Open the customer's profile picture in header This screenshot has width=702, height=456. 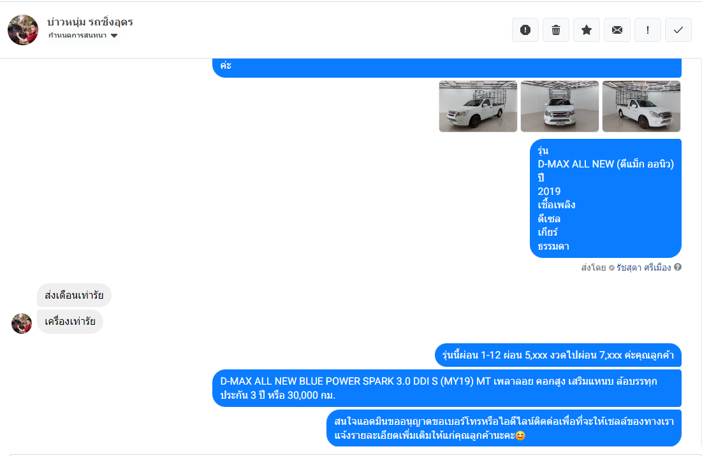click(23, 30)
